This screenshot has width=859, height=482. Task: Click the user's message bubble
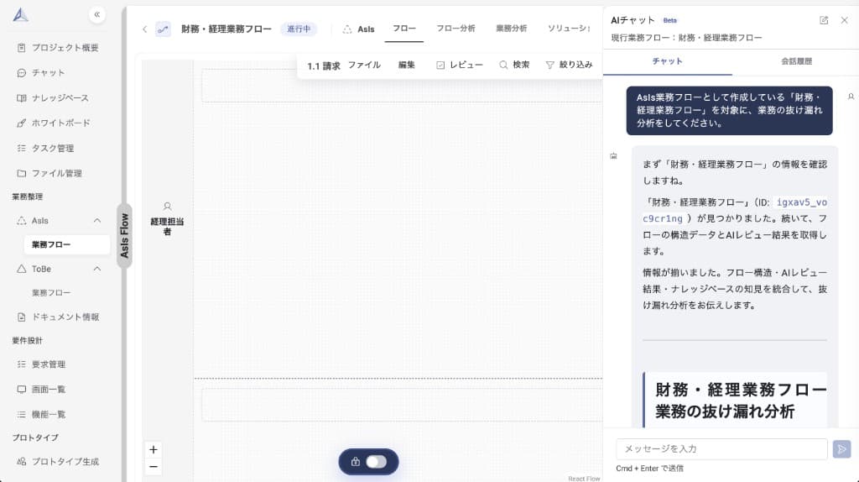[729, 110]
